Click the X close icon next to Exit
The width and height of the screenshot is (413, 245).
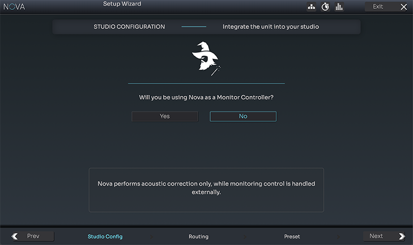pyautogui.click(x=404, y=7)
